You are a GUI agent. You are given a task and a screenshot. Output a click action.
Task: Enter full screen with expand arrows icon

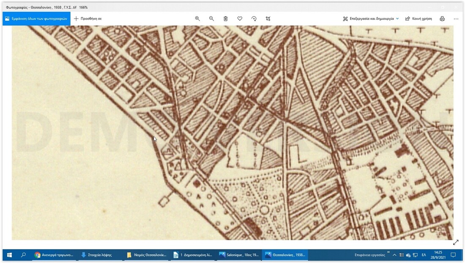456,242
